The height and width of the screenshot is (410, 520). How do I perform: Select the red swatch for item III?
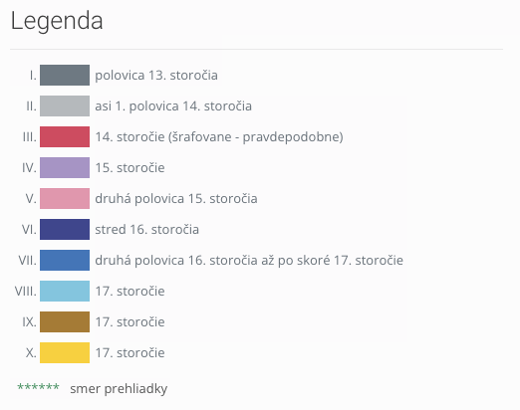[65, 136]
